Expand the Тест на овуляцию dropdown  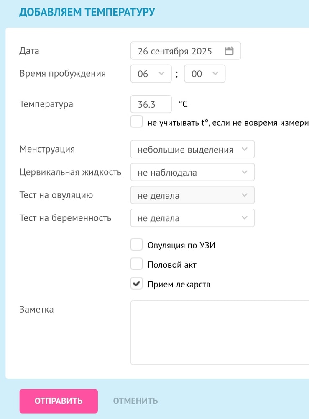click(x=192, y=195)
